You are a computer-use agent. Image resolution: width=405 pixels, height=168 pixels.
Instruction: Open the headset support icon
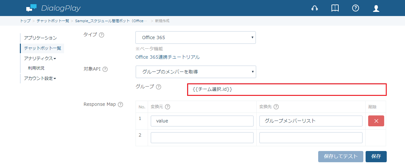(315, 8)
